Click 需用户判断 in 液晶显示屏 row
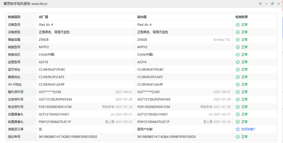Screen dimensions: 283x143 (145, 129)
